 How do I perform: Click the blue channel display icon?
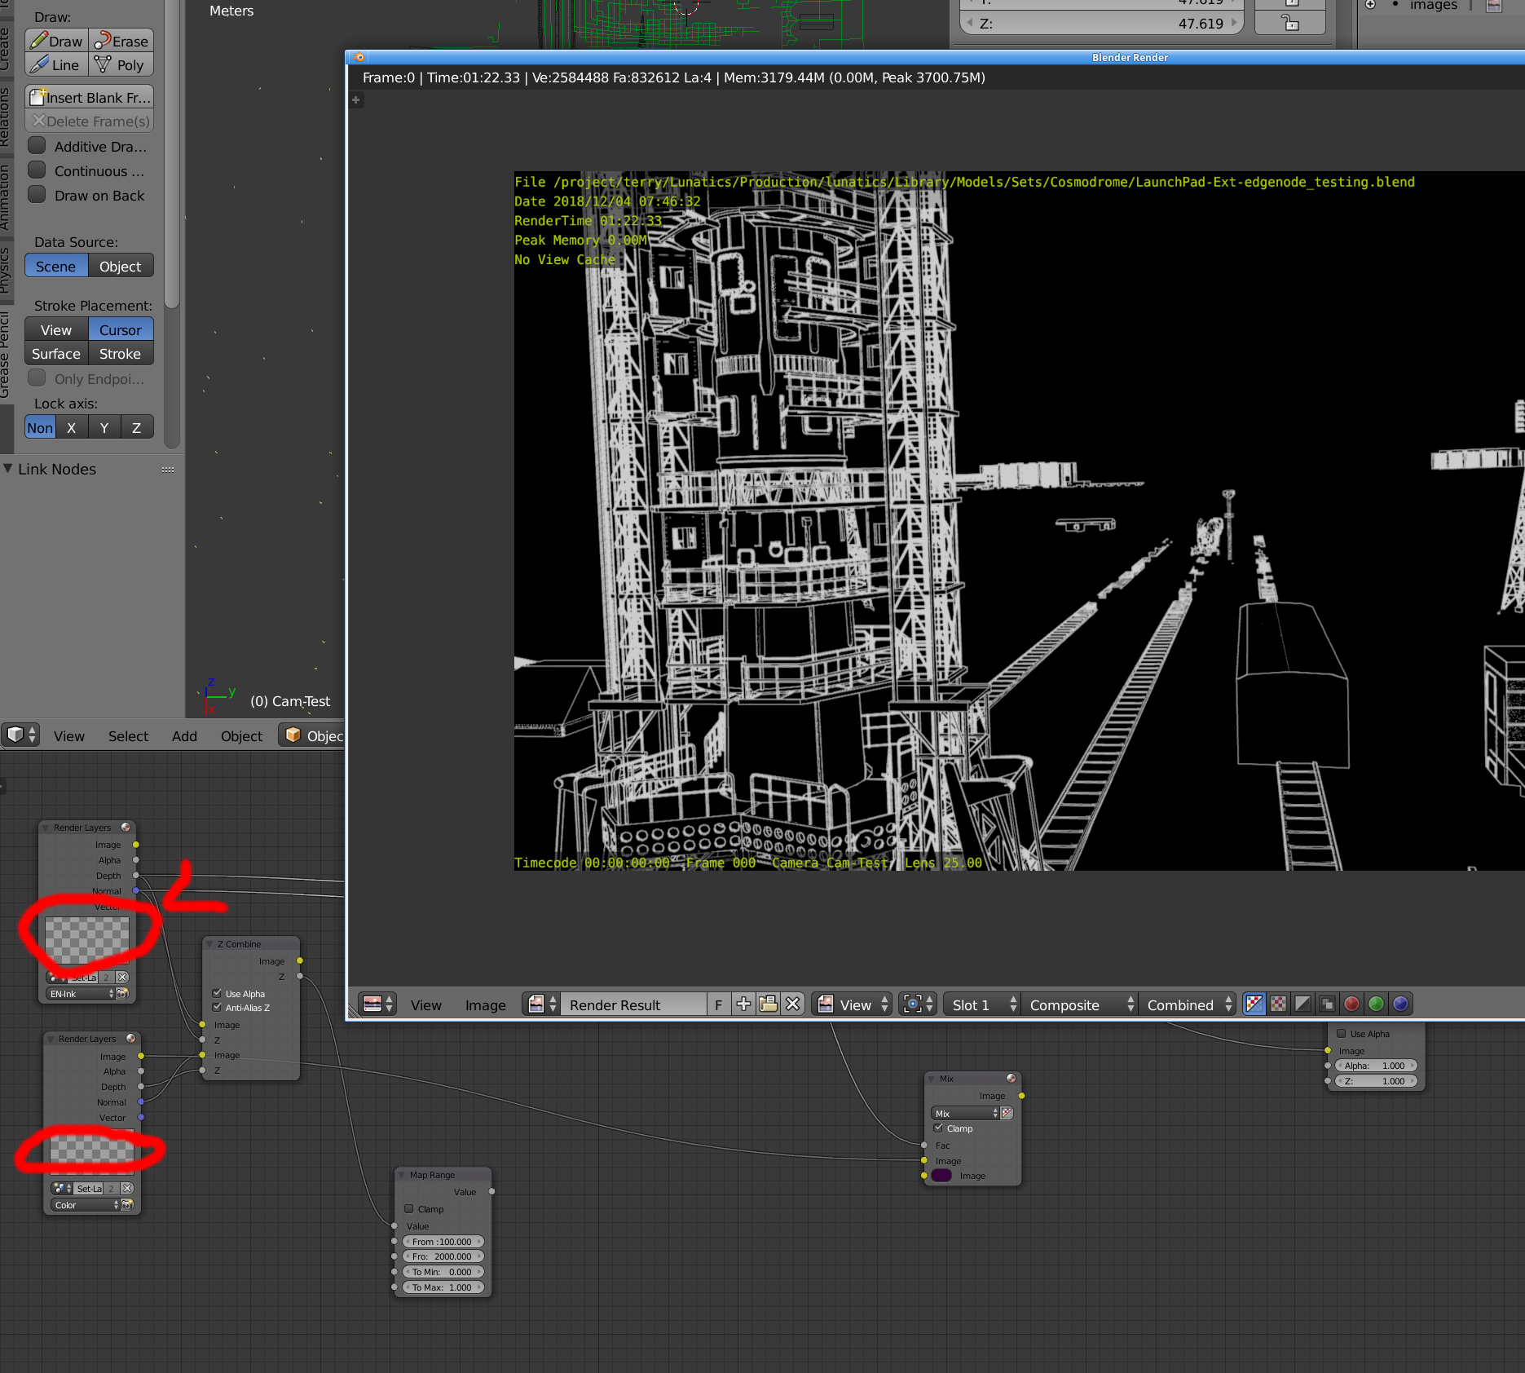coord(1400,1004)
